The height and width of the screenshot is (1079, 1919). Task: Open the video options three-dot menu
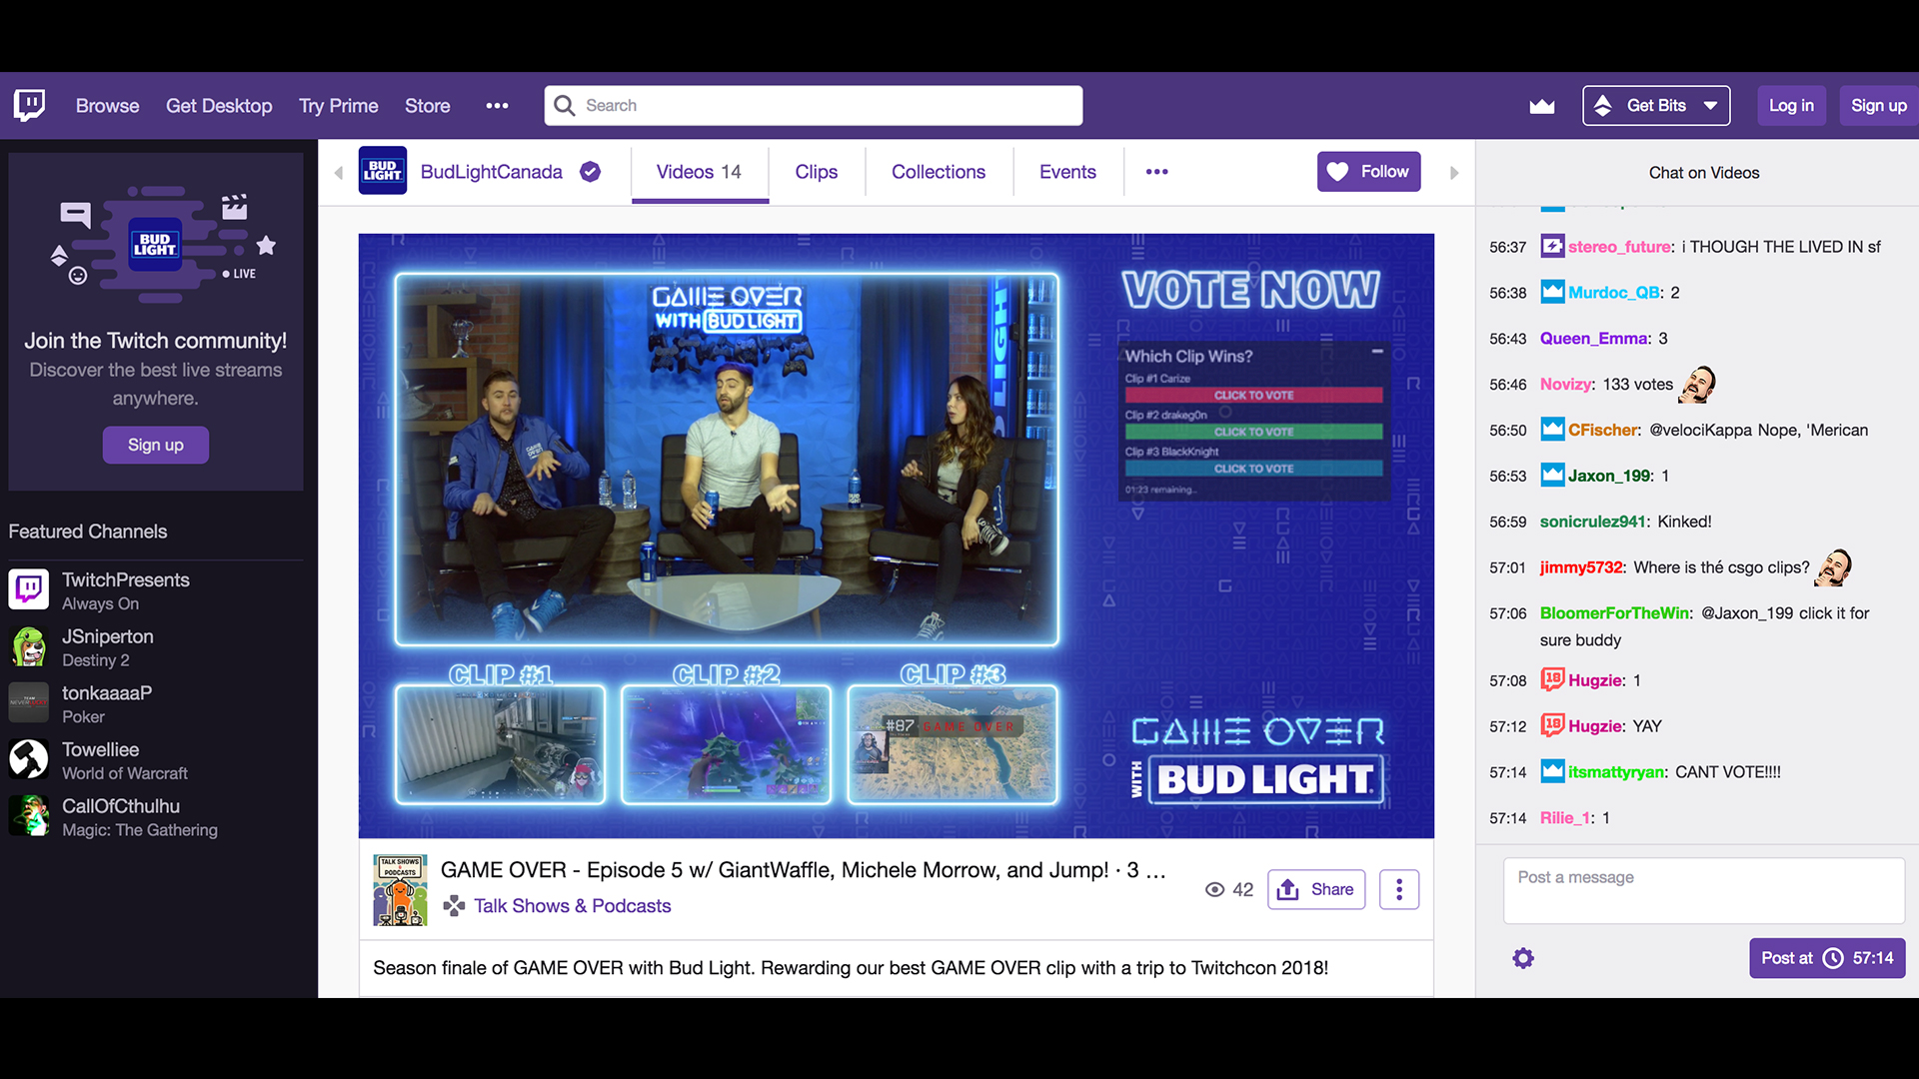point(1398,889)
